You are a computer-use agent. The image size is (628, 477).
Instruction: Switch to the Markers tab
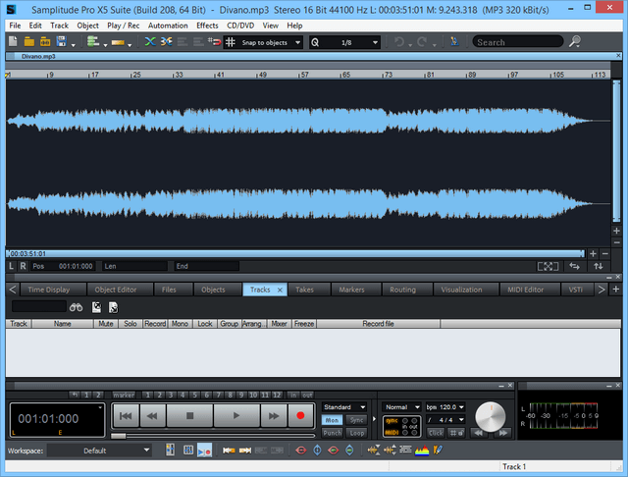(351, 290)
